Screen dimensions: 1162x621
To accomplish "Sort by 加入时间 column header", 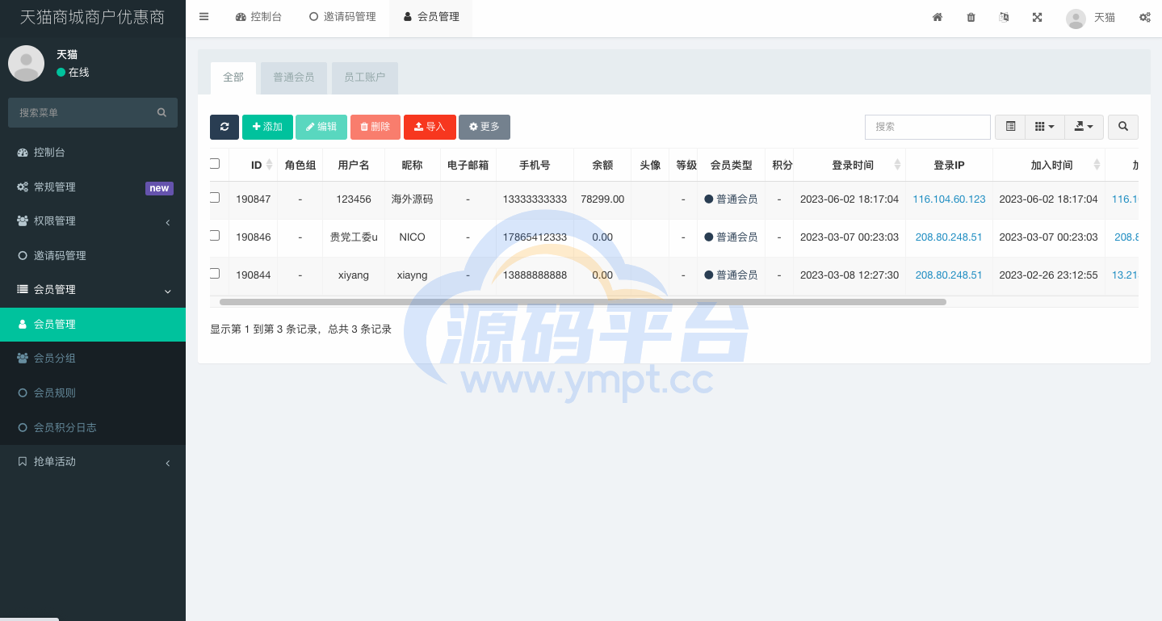I will pos(1052,165).
